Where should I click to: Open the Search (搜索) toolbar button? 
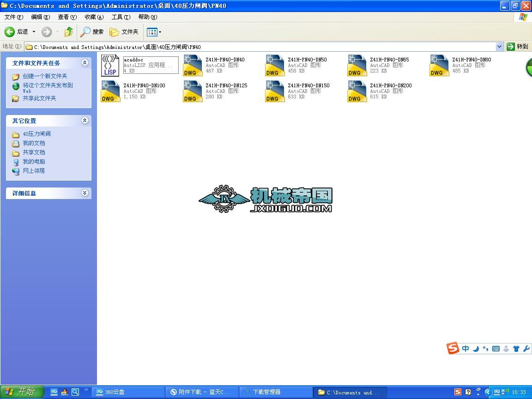92,32
